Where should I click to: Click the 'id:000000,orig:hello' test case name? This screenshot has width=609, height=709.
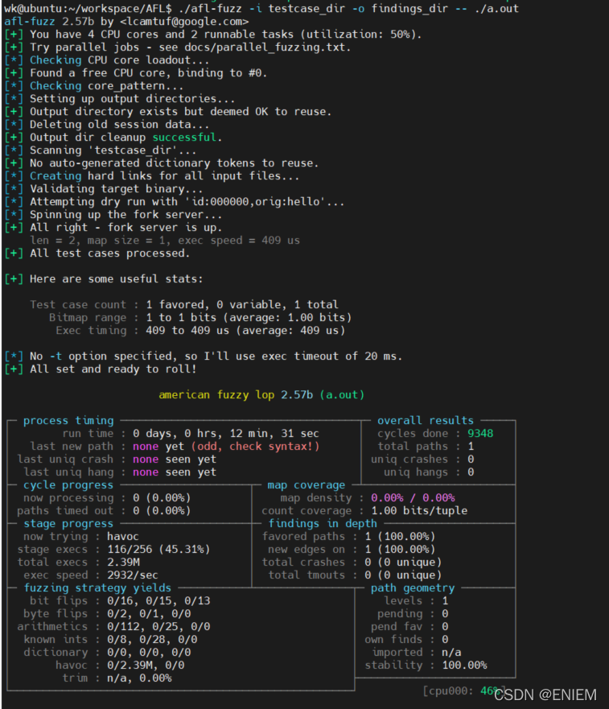point(256,202)
